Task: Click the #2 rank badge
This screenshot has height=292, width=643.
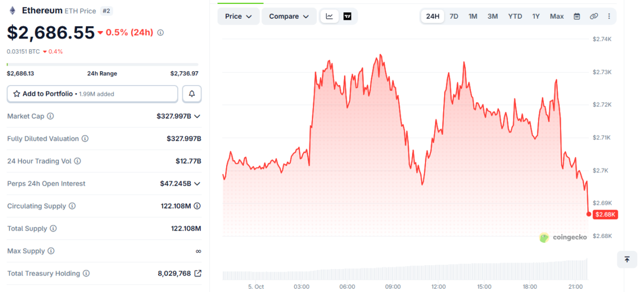Action: (x=106, y=11)
